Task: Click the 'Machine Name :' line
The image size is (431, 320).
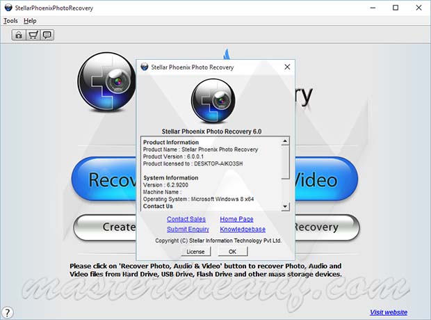Action: (x=162, y=192)
